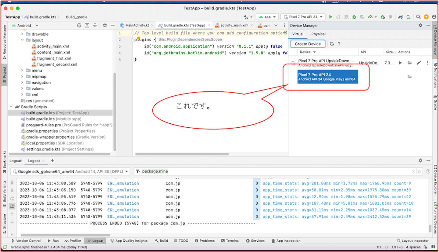The width and height of the screenshot is (439, 252).
Task: Click Select Opened File target icon
Action: pos(79,26)
